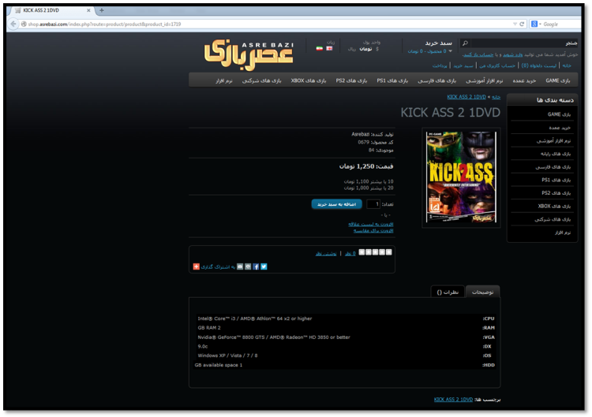
Task: Click the add to wish list link
Action: (371, 225)
